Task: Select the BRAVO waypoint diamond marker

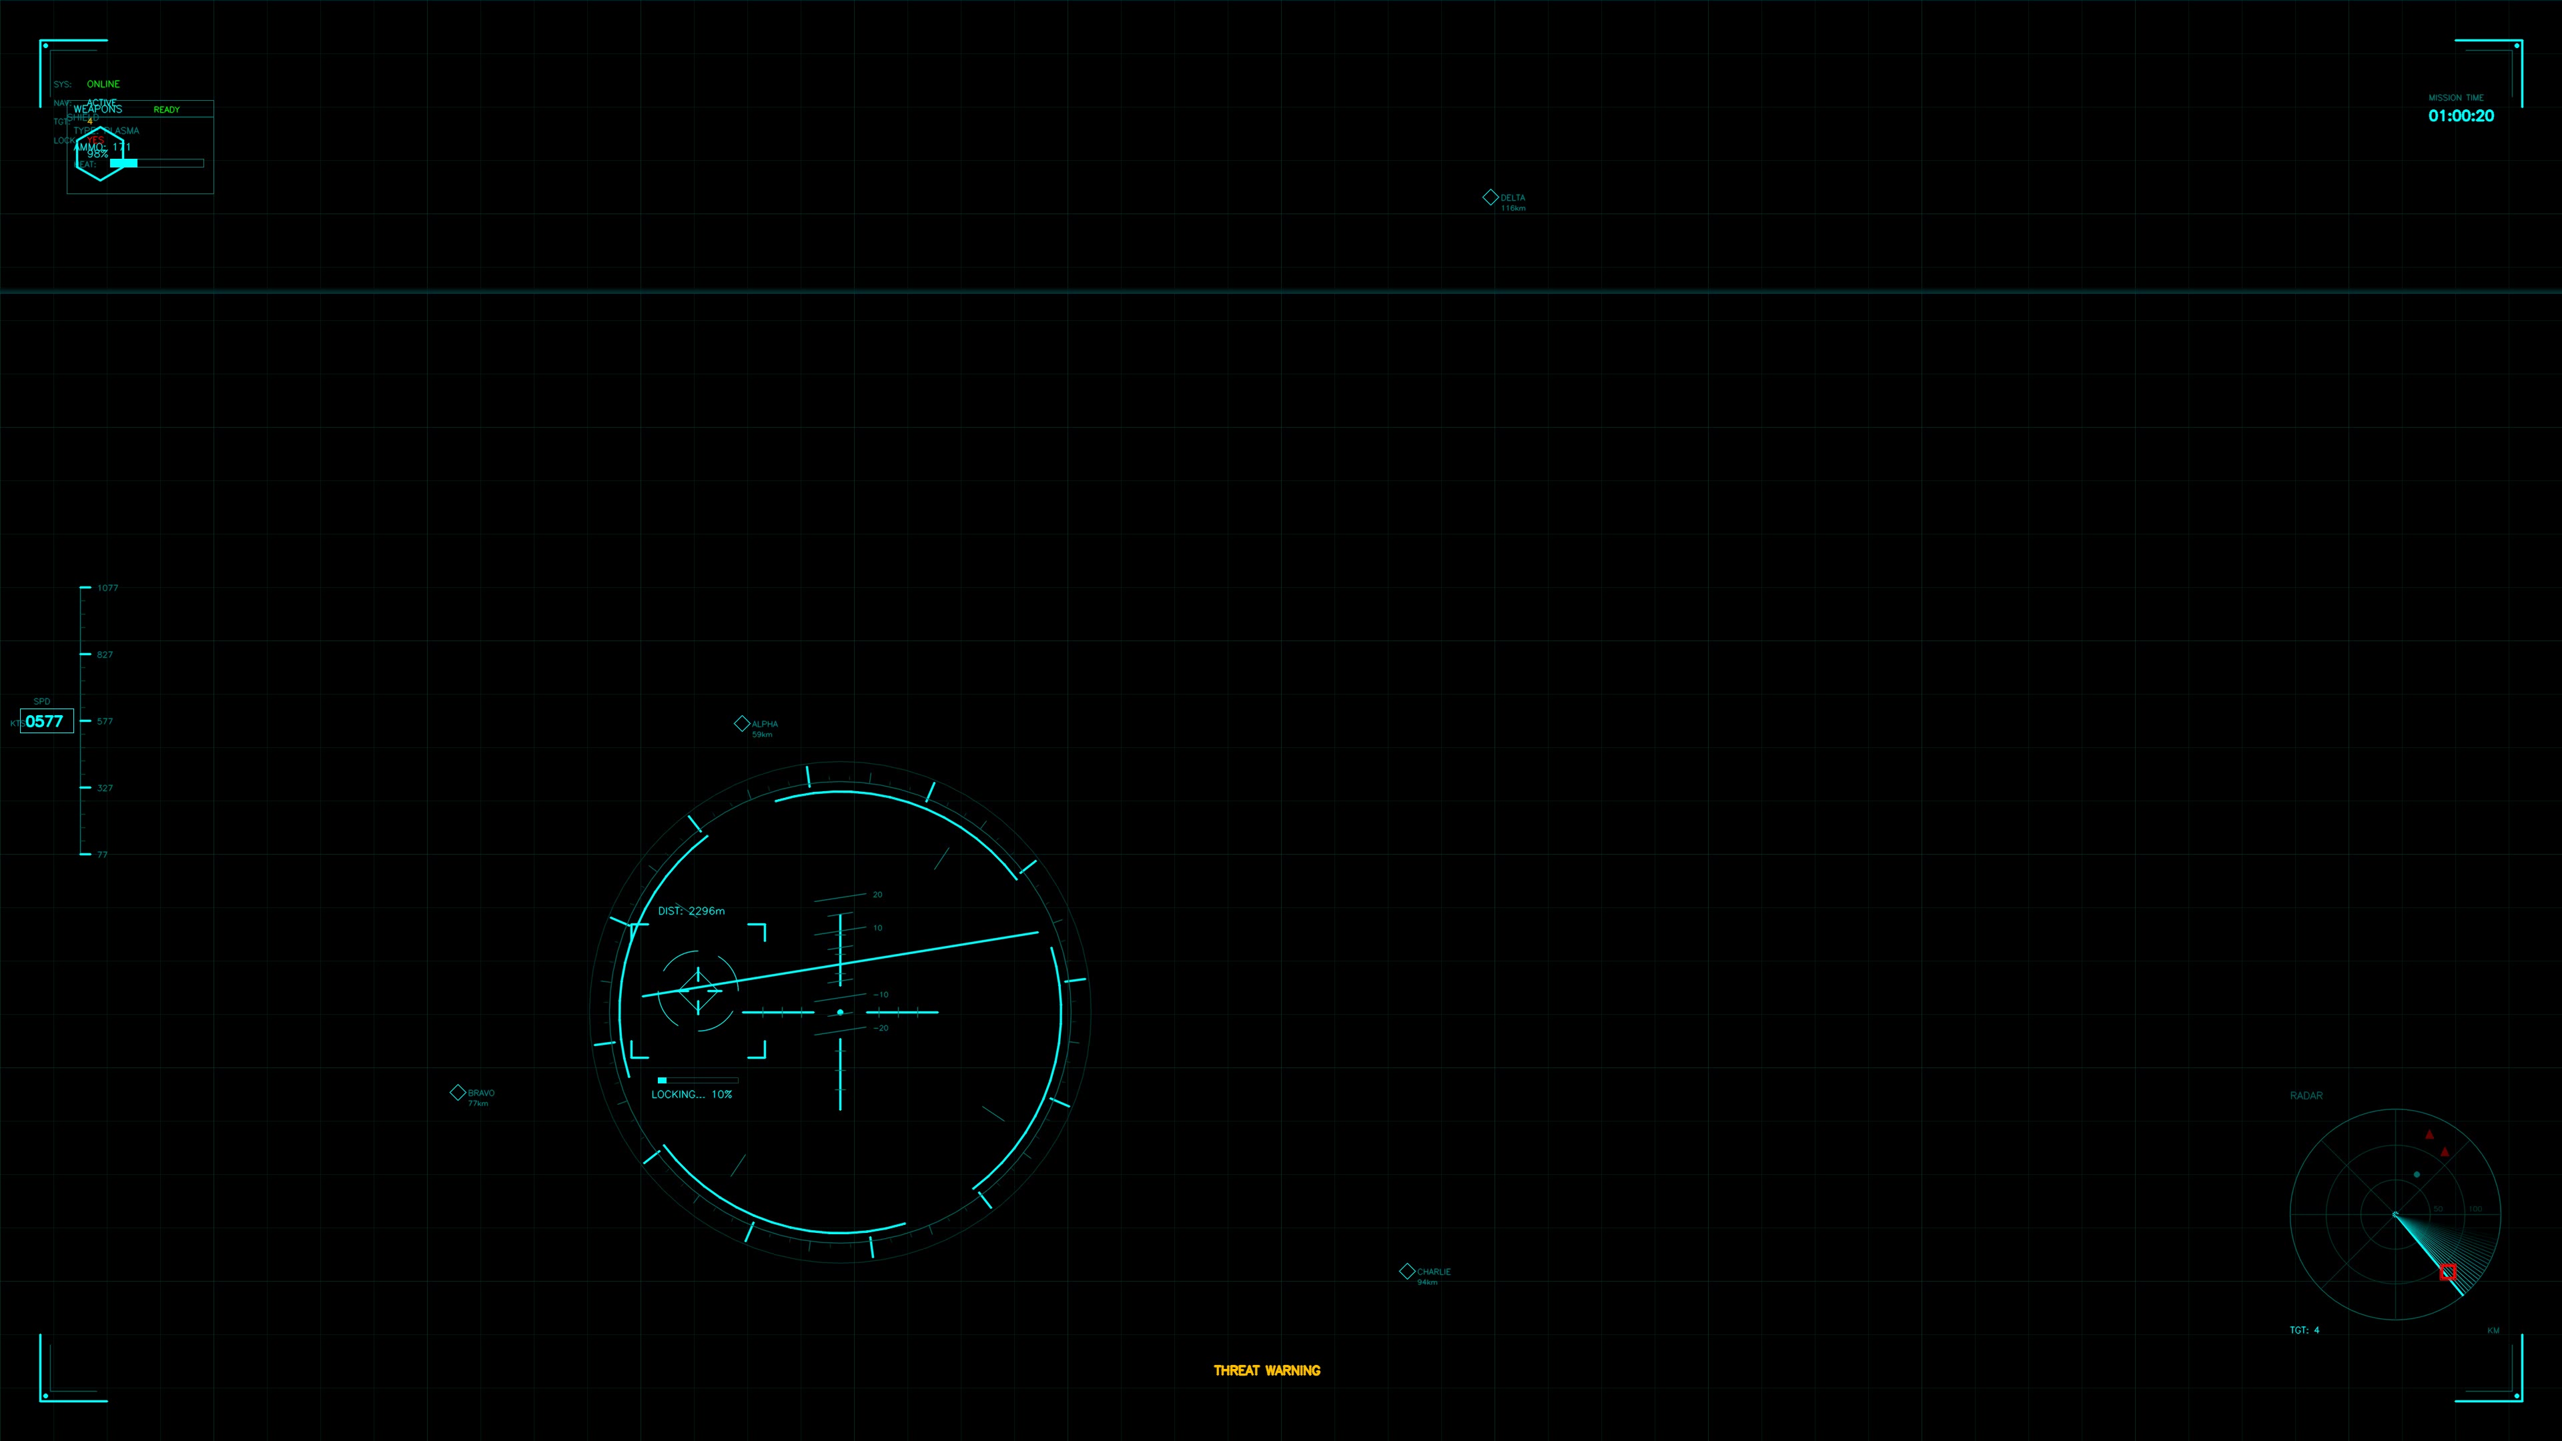Action: tap(458, 1092)
